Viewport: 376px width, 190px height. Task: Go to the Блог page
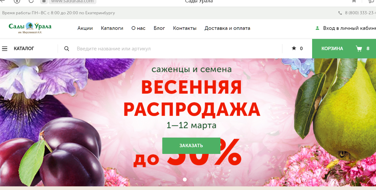tap(159, 28)
